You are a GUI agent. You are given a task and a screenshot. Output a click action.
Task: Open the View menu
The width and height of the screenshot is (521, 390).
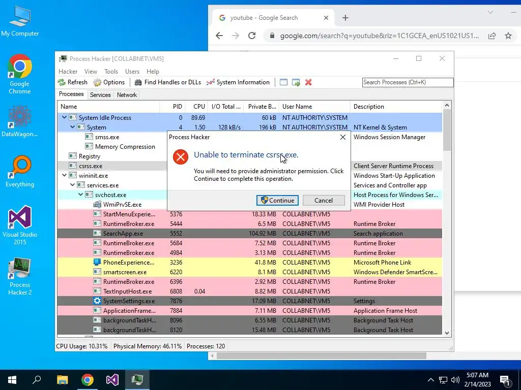click(91, 72)
